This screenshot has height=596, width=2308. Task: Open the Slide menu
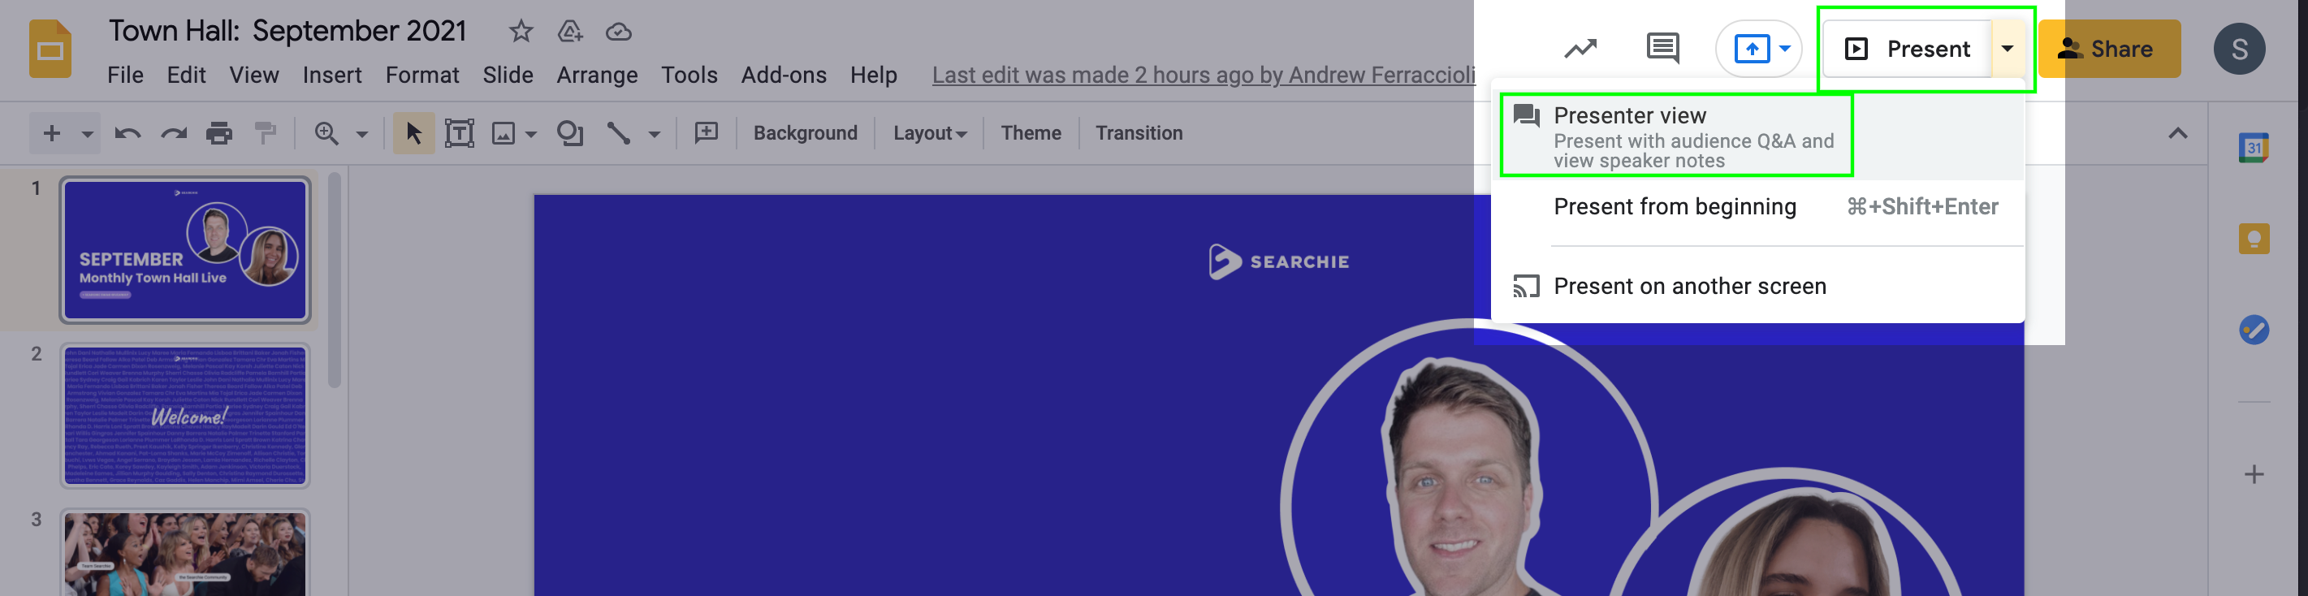click(508, 76)
